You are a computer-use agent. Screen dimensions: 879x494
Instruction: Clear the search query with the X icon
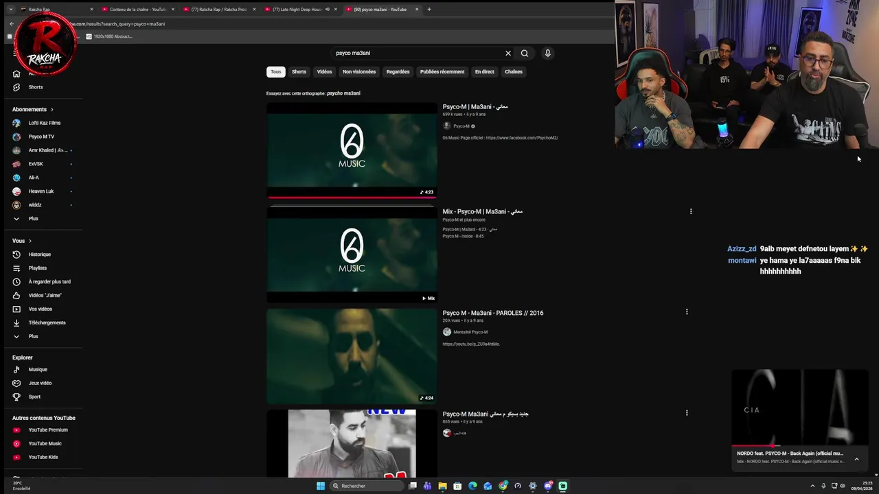click(x=508, y=53)
